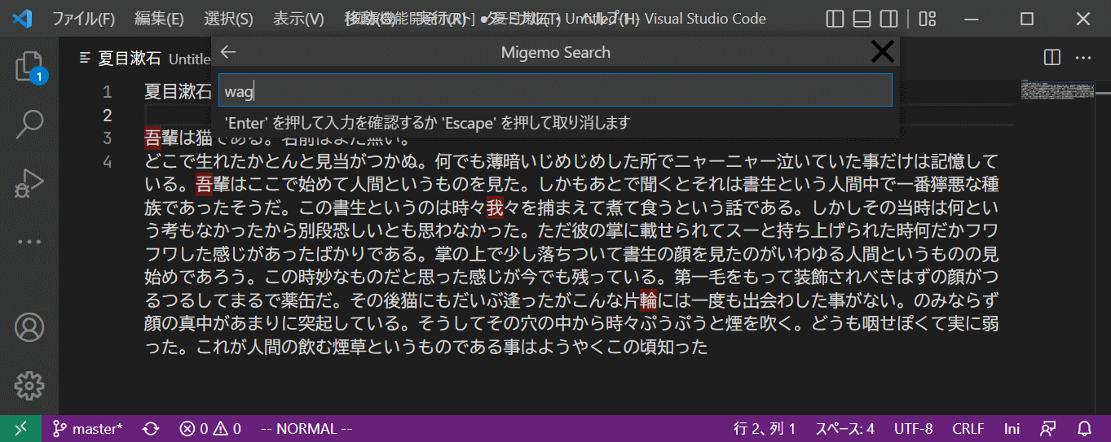Open remote window indicator in the status bar
Image resolution: width=1111 pixels, height=442 pixels.
(20, 428)
